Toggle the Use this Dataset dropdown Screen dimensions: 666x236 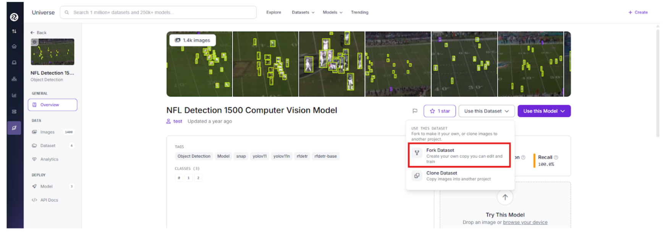tap(487, 111)
